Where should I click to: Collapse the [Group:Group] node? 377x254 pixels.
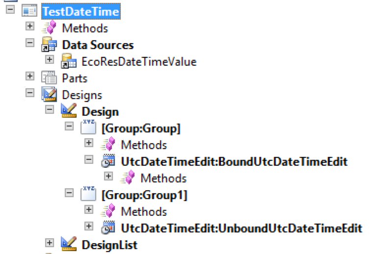point(69,126)
